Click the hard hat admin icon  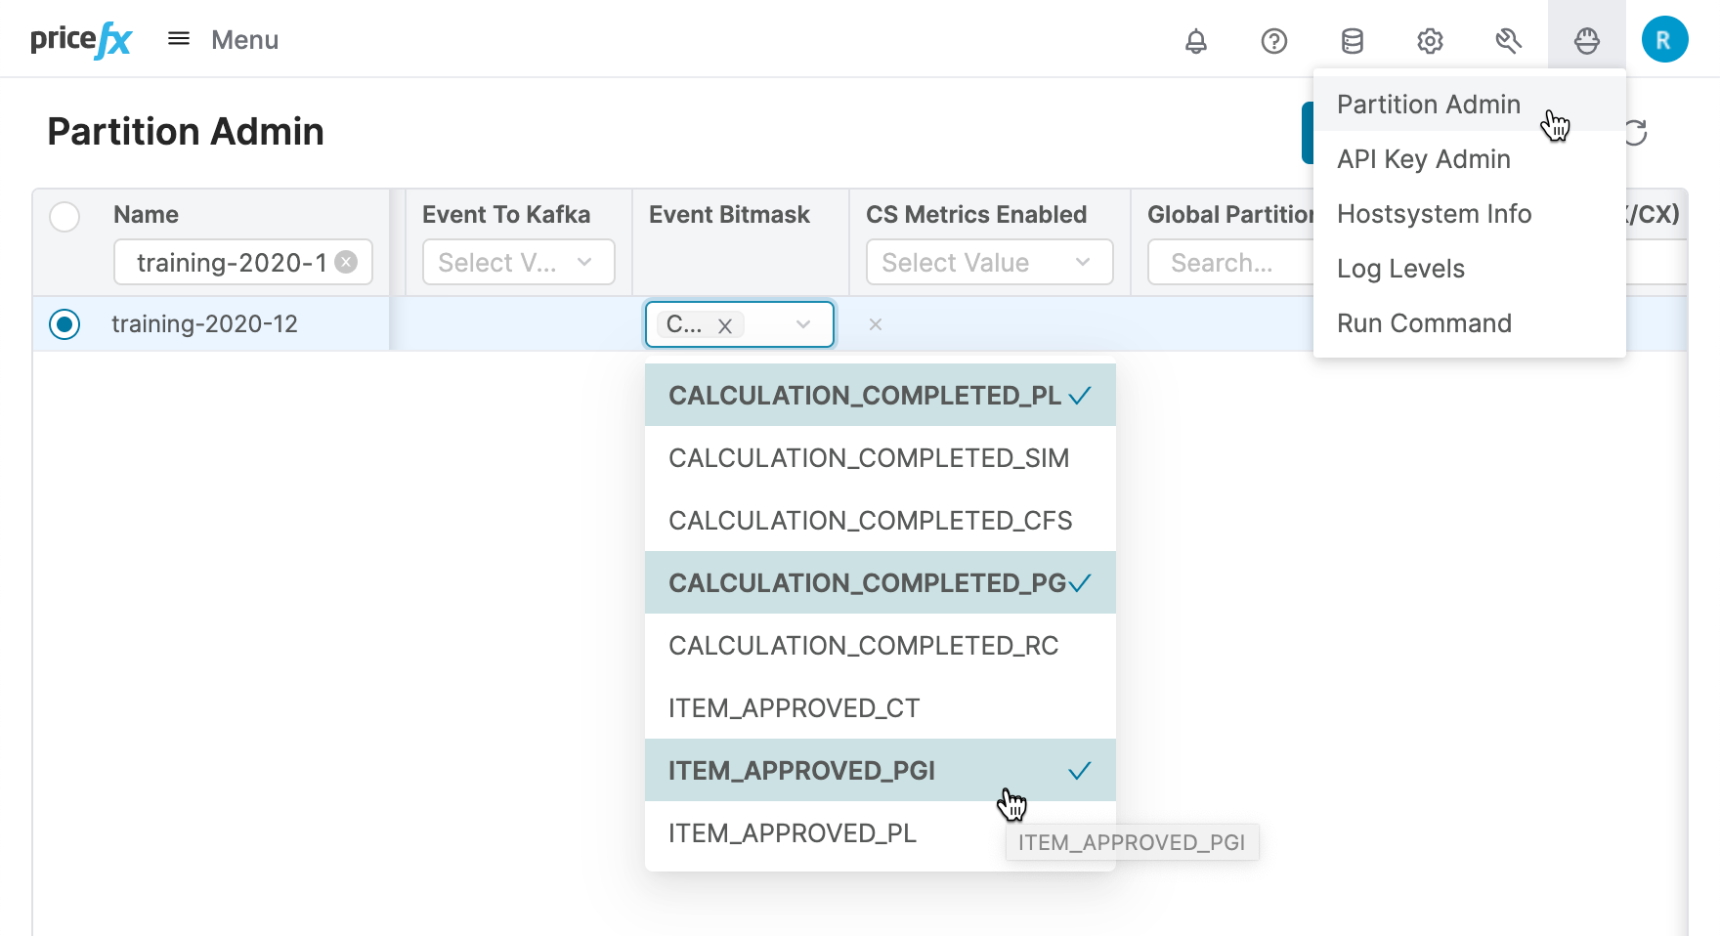coord(1586,40)
